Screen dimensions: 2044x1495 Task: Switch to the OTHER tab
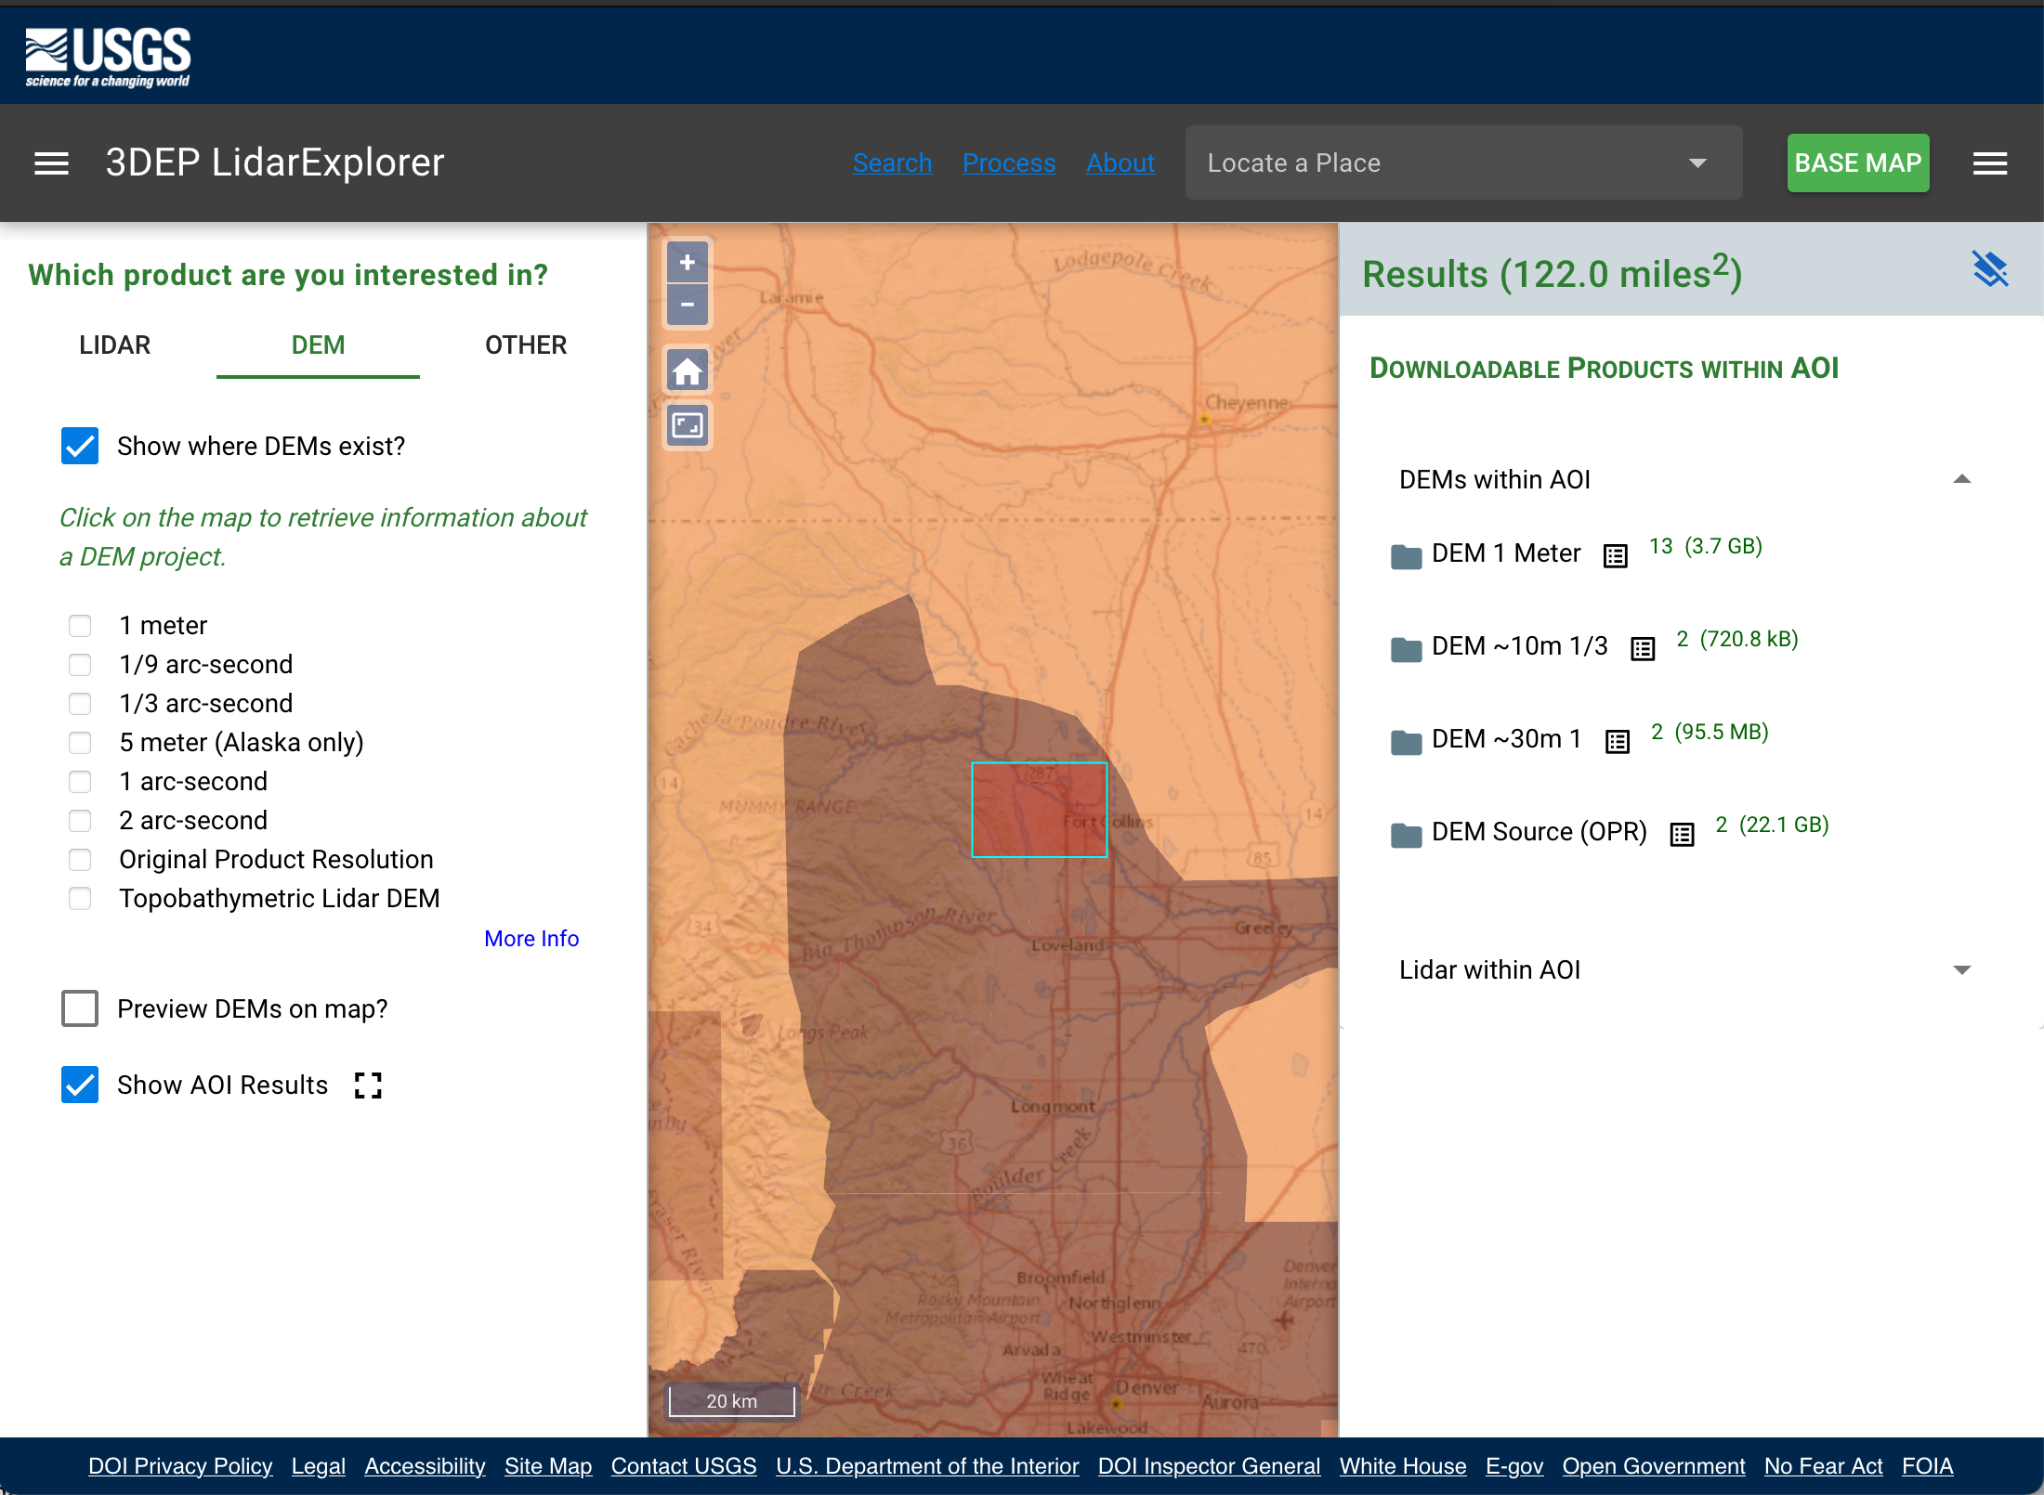pyautogui.click(x=525, y=345)
